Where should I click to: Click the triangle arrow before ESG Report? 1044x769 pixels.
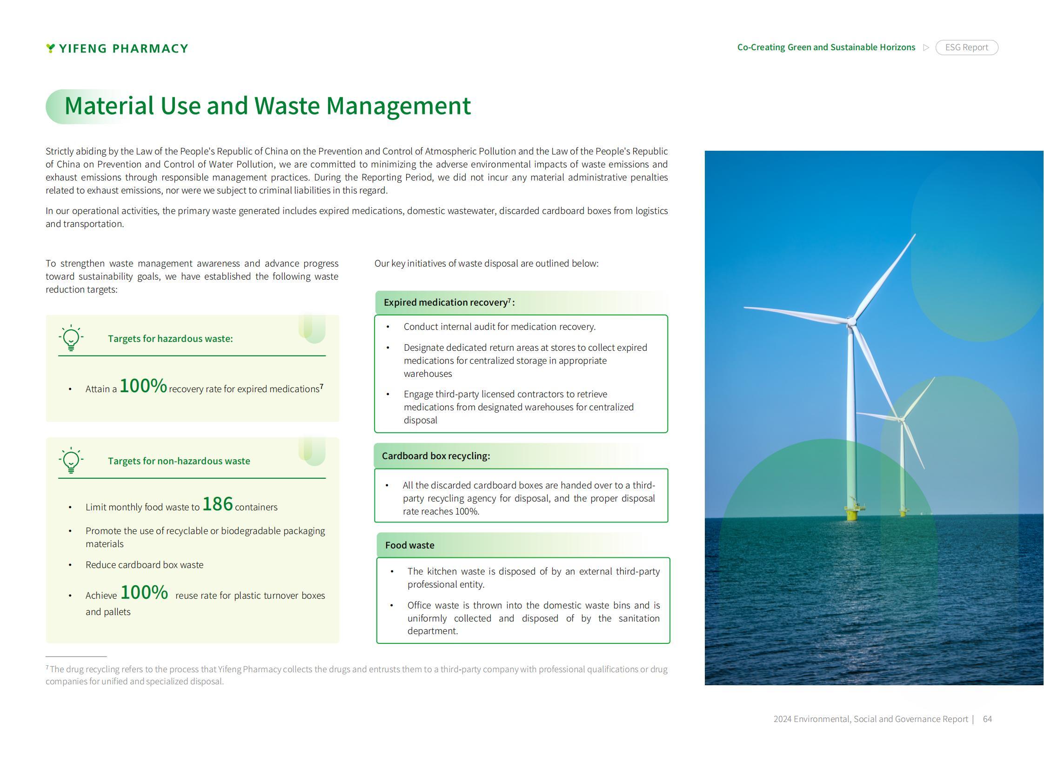click(926, 47)
